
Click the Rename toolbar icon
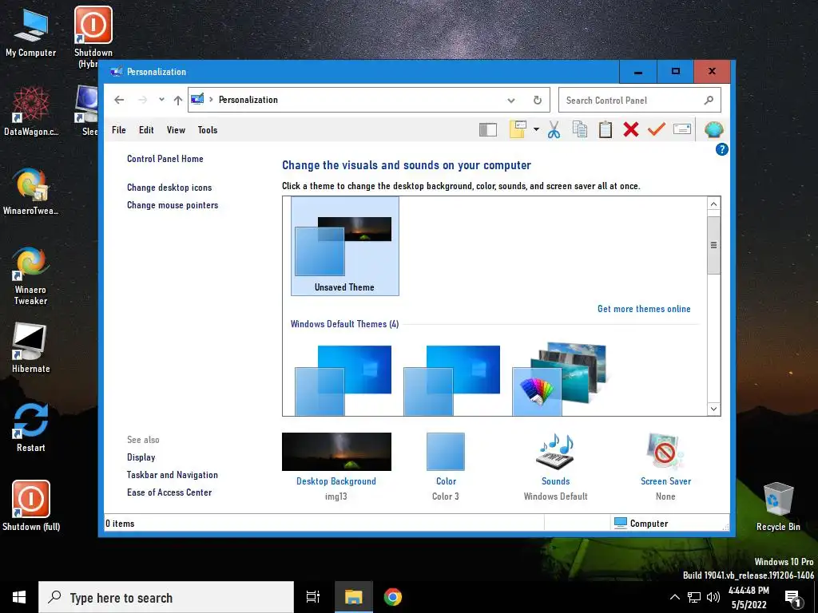[682, 129]
